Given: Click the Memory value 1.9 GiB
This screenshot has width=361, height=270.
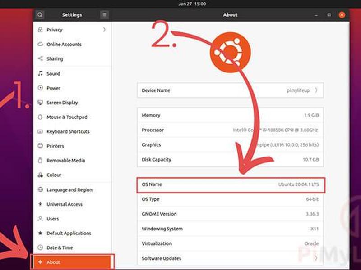Looking at the screenshot, I should click(x=311, y=115).
